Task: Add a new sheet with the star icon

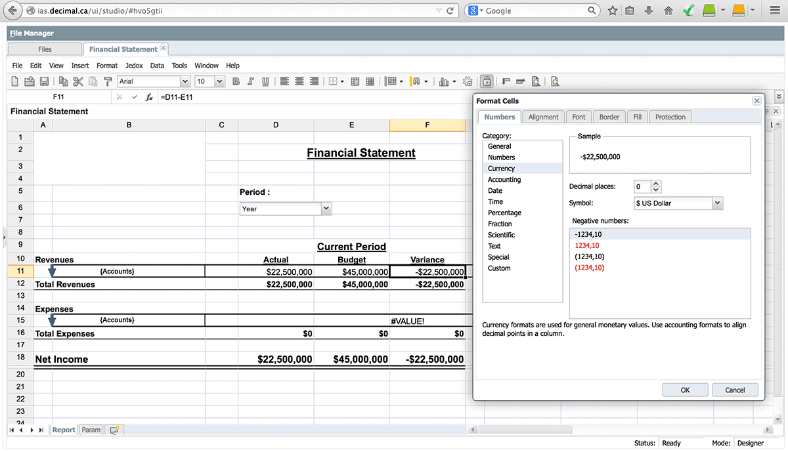Action: (114, 430)
